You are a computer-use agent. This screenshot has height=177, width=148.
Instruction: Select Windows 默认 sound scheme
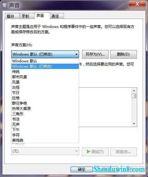[x=45, y=61]
